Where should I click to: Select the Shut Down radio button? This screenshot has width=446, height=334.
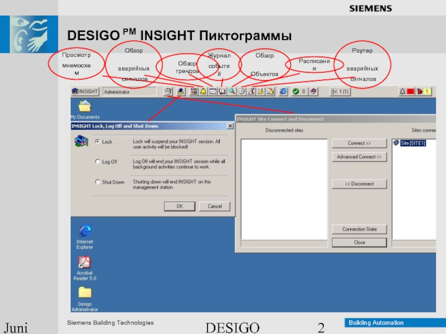(x=98, y=182)
